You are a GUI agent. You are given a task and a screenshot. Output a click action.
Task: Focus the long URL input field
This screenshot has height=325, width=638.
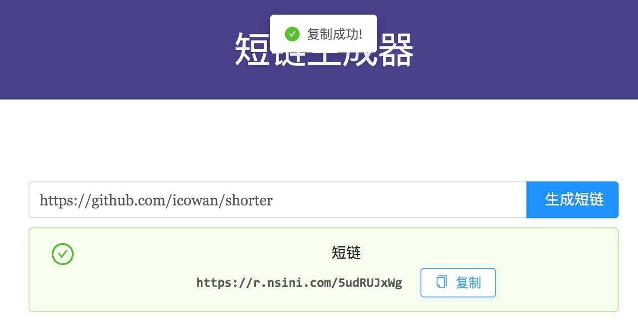click(x=278, y=200)
